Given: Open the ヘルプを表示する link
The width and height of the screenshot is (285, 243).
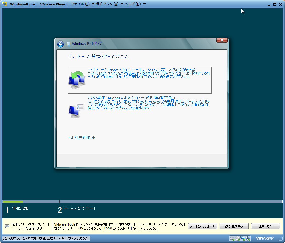Looking at the screenshot, I should tap(82, 138).
